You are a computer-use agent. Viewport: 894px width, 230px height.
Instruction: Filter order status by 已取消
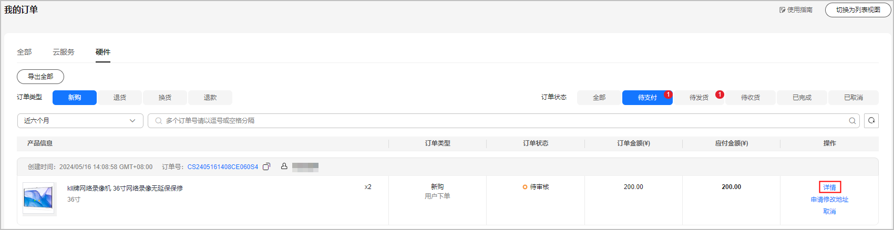pos(854,98)
